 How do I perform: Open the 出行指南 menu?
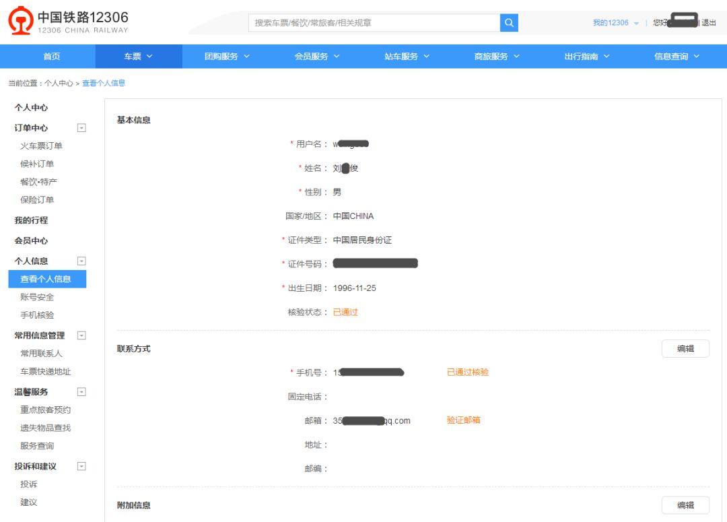click(x=586, y=56)
